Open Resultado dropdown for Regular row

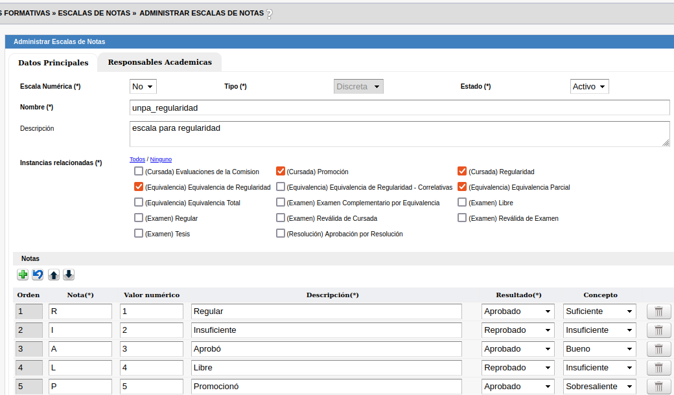point(518,311)
